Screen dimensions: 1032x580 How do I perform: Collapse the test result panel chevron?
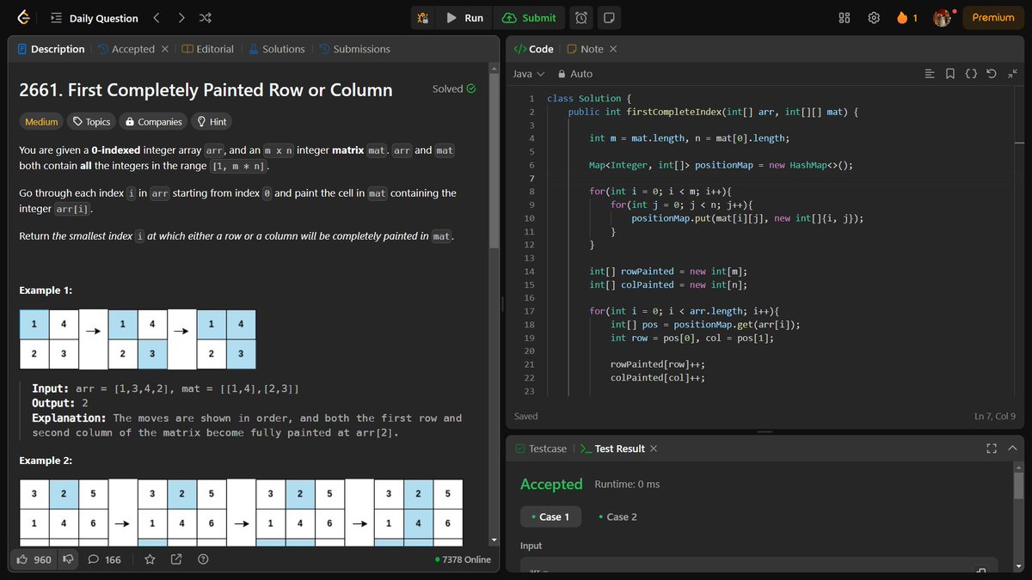click(1012, 449)
